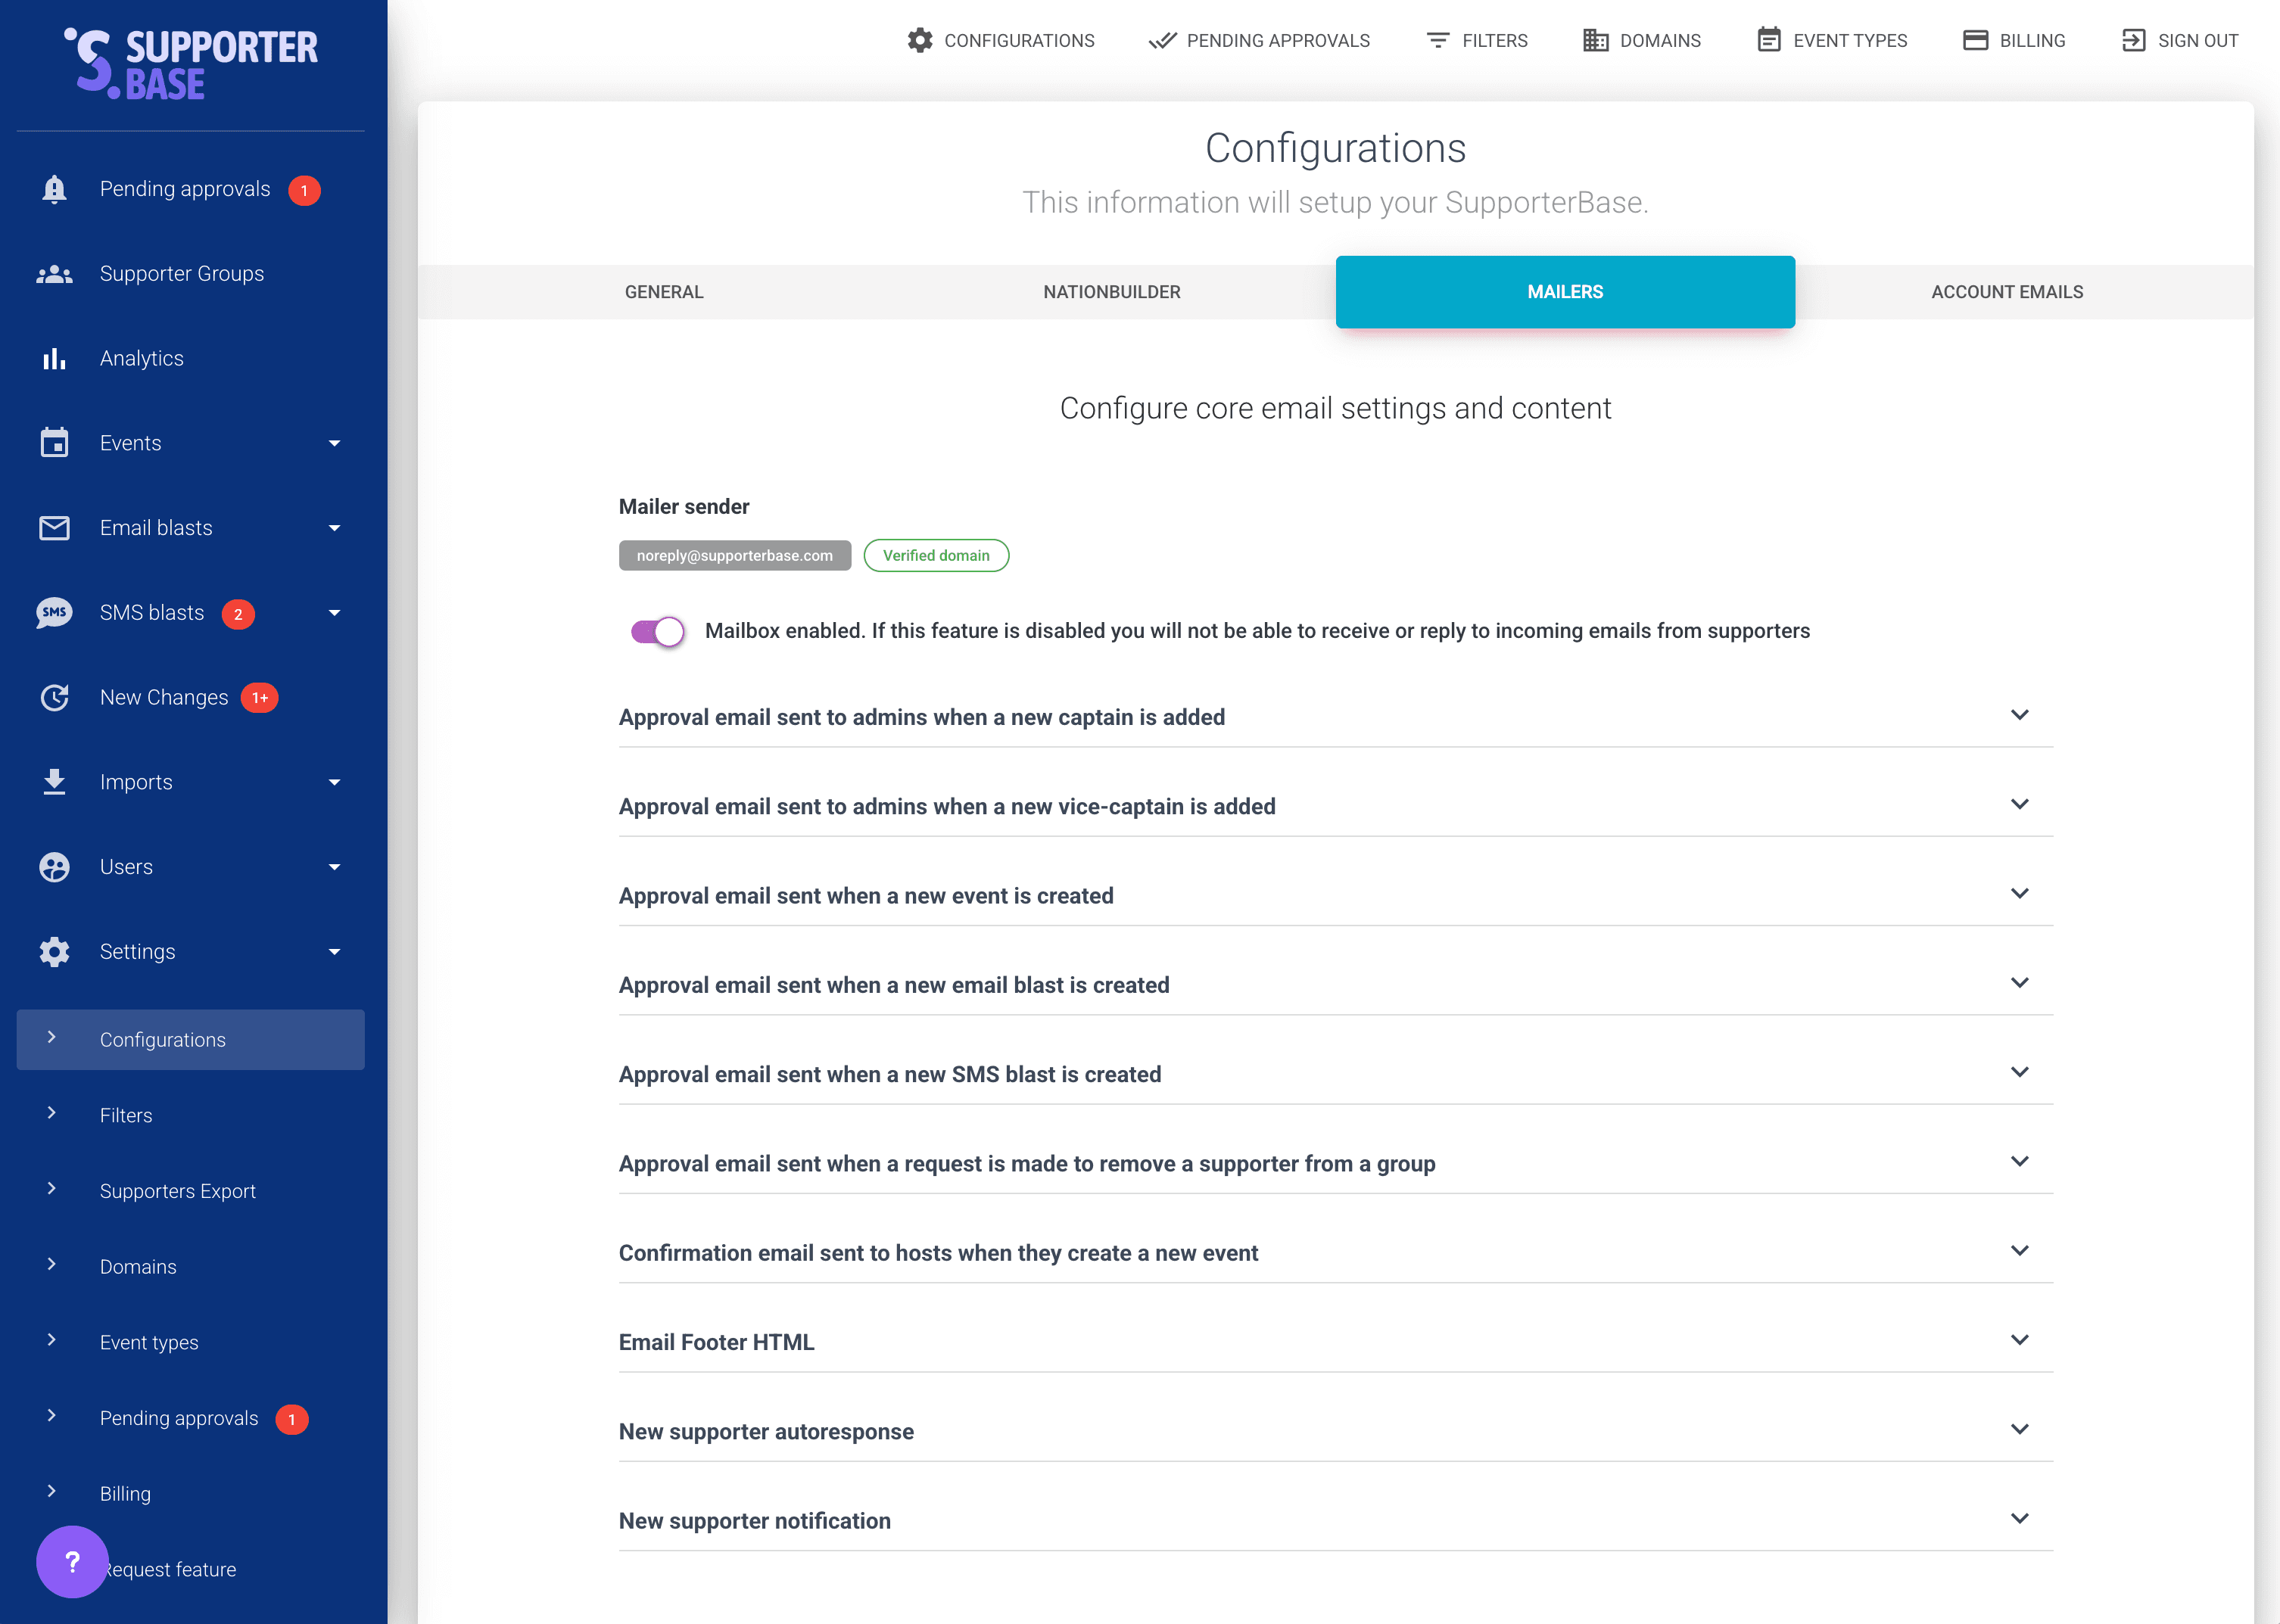Open Supporters Export in sidebar
This screenshot has width=2280, height=1624.
pyautogui.click(x=177, y=1191)
